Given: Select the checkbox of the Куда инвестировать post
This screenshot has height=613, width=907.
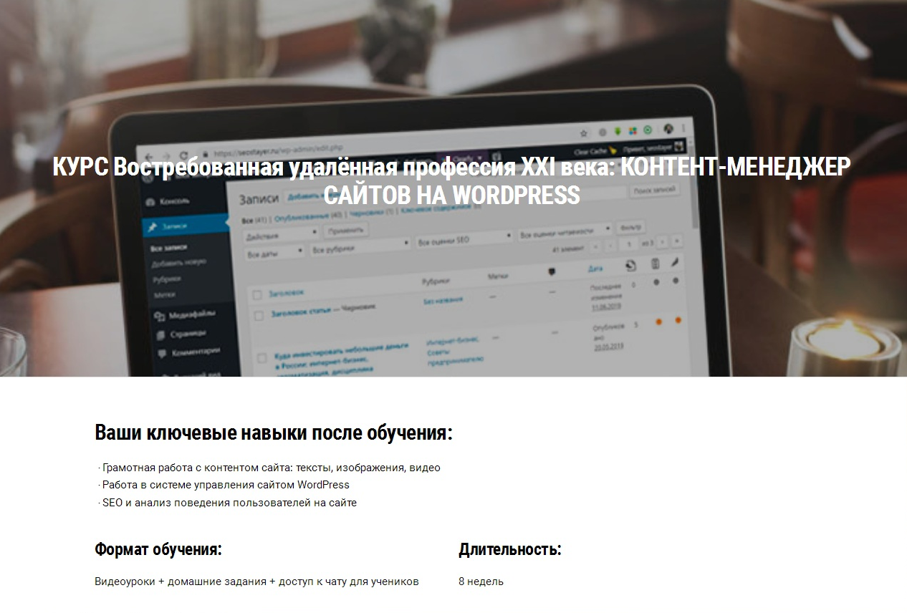Looking at the screenshot, I should pos(261,358).
